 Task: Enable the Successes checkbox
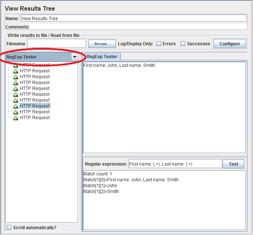[x=183, y=43]
